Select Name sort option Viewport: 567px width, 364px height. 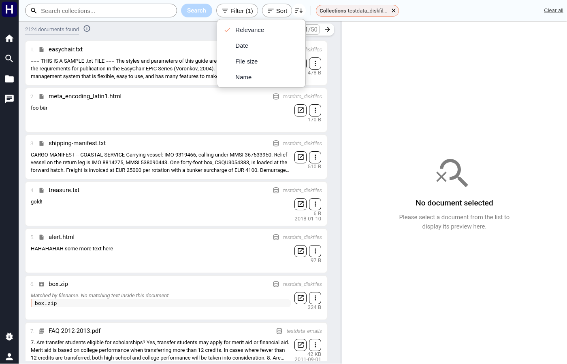(261, 77)
